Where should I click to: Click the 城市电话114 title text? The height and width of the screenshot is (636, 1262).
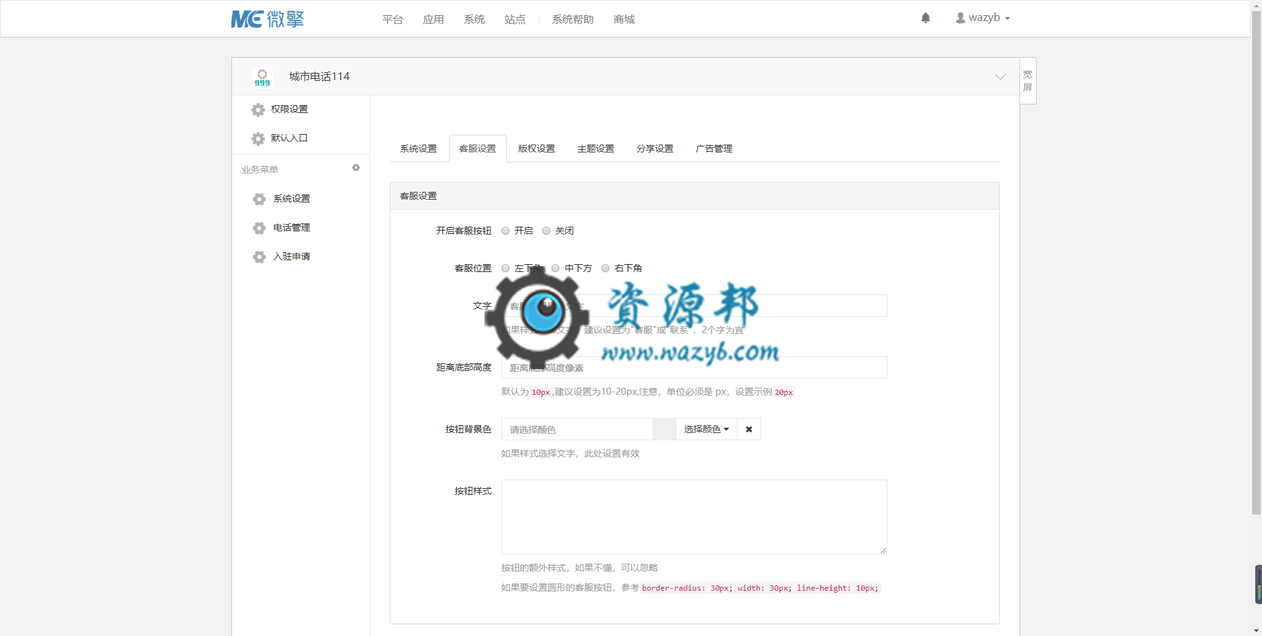pyautogui.click(x=319, y=76)
